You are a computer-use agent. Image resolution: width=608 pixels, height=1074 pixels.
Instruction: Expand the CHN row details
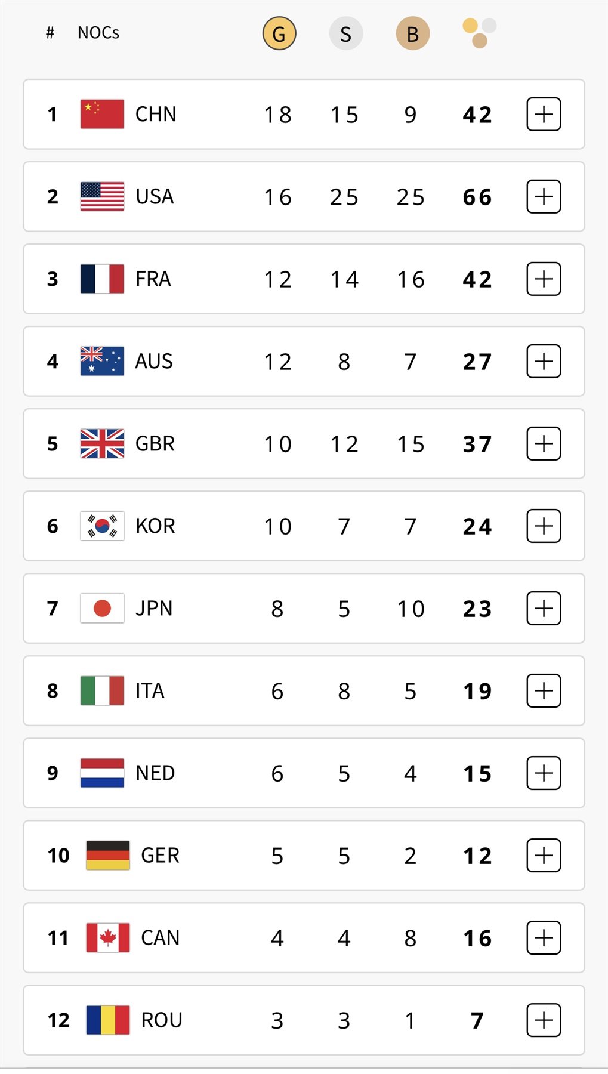544,114
